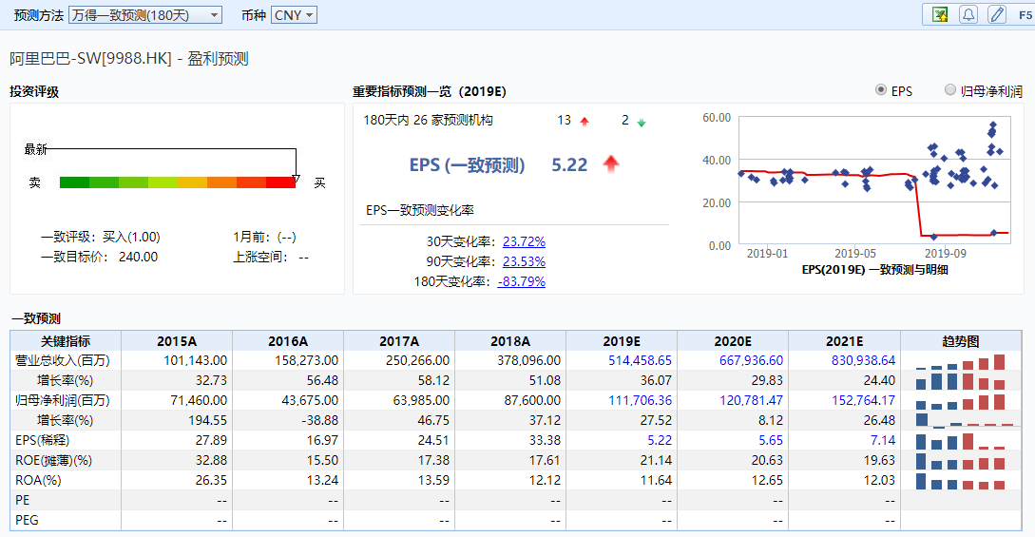Click the 趋势图 column header

[x=960, y=341]
